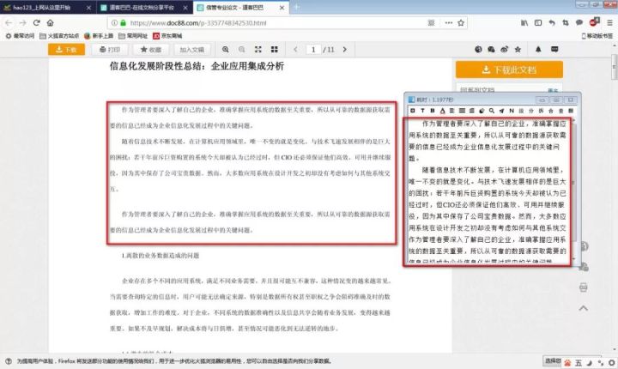Zoom in the document with magnifier plus icon
The width and height of the screenshot is (618, 369).
tap(226, 49)
